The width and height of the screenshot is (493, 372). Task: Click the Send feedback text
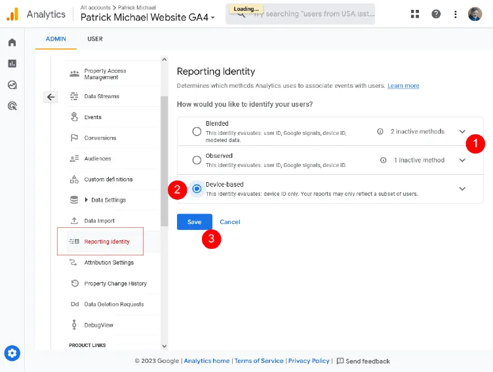pyautogui.click(x=368, y=362)
